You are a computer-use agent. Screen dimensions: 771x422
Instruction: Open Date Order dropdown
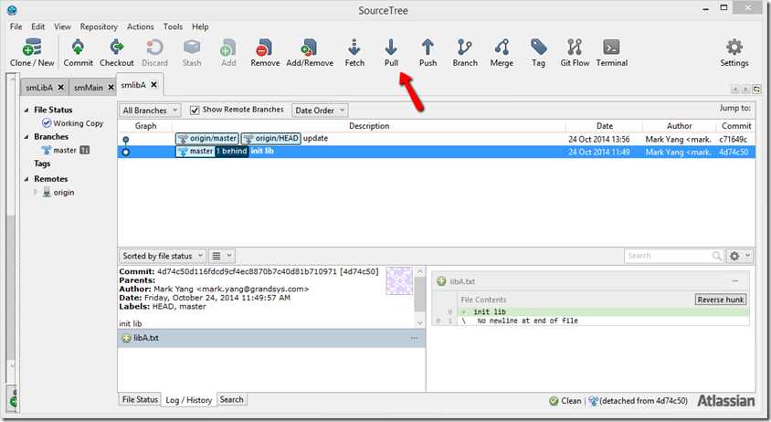(320, 111)
